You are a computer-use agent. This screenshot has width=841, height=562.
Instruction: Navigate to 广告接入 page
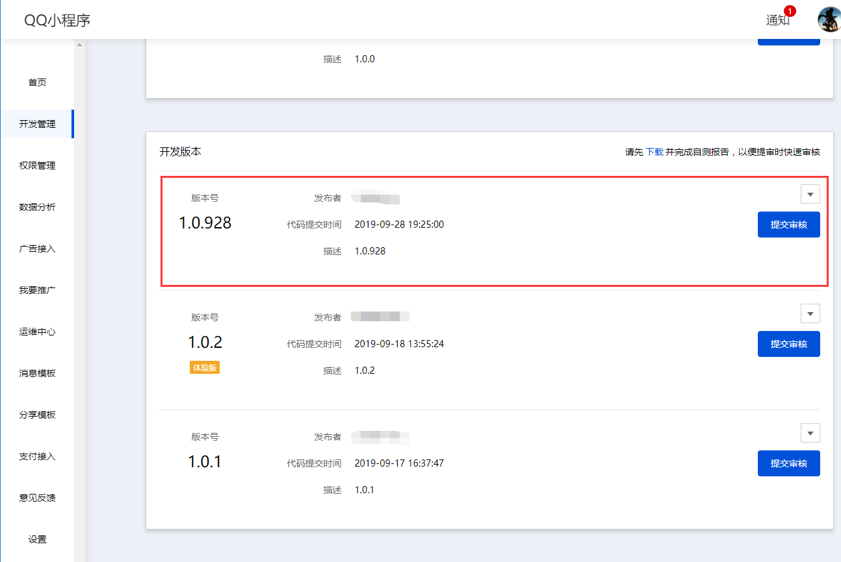[37, 249]
